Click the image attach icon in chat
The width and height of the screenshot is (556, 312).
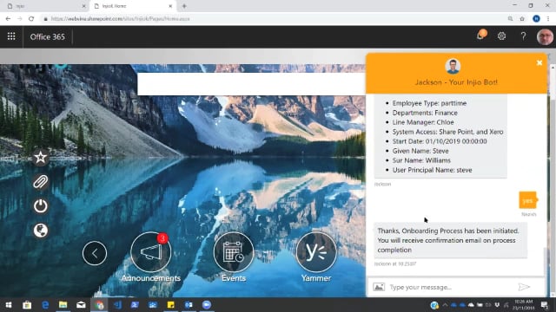[x=379, y=287]
